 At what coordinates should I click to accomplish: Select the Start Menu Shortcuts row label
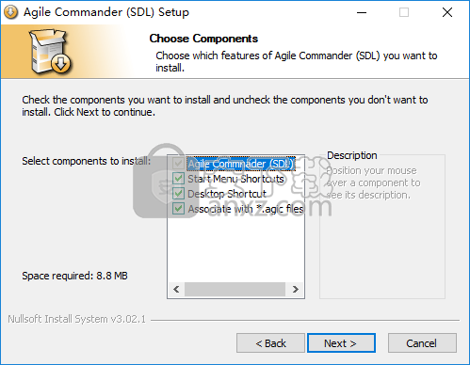pos(235,179)
